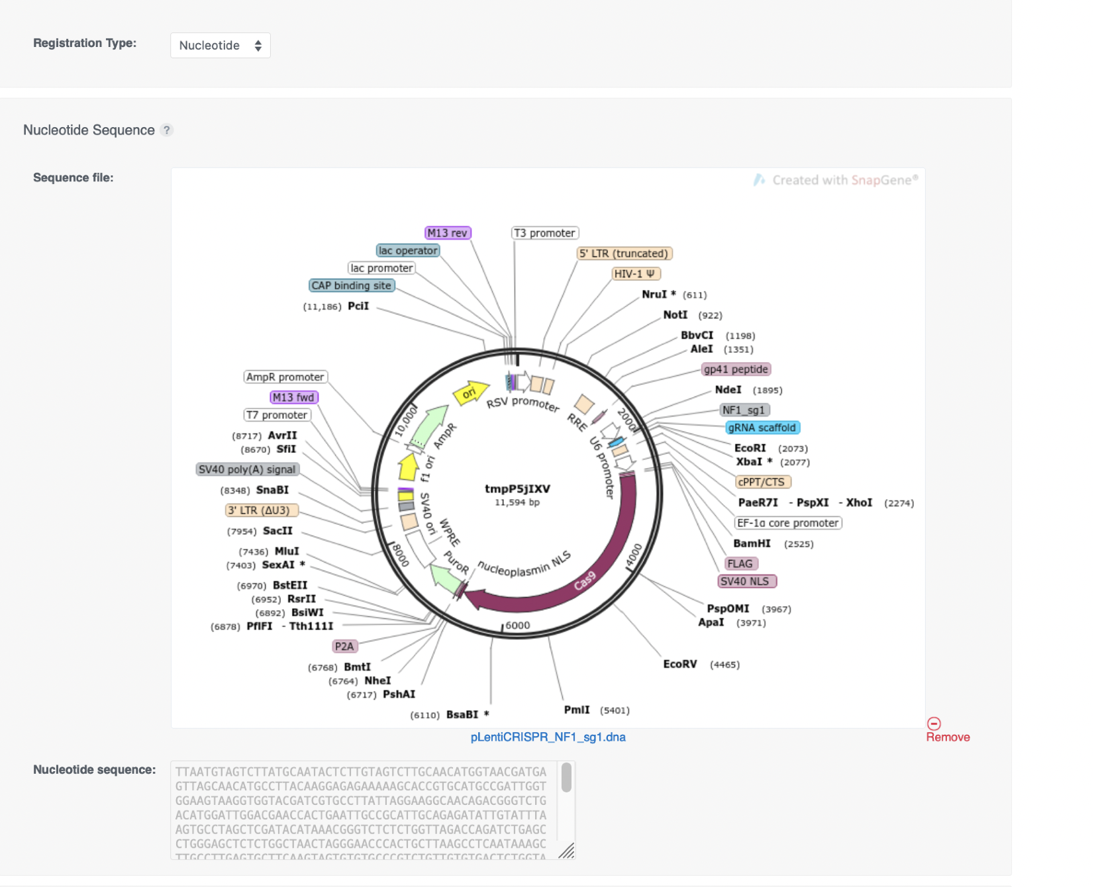
Task: Click the Remove link text
Action: [948, 737]
